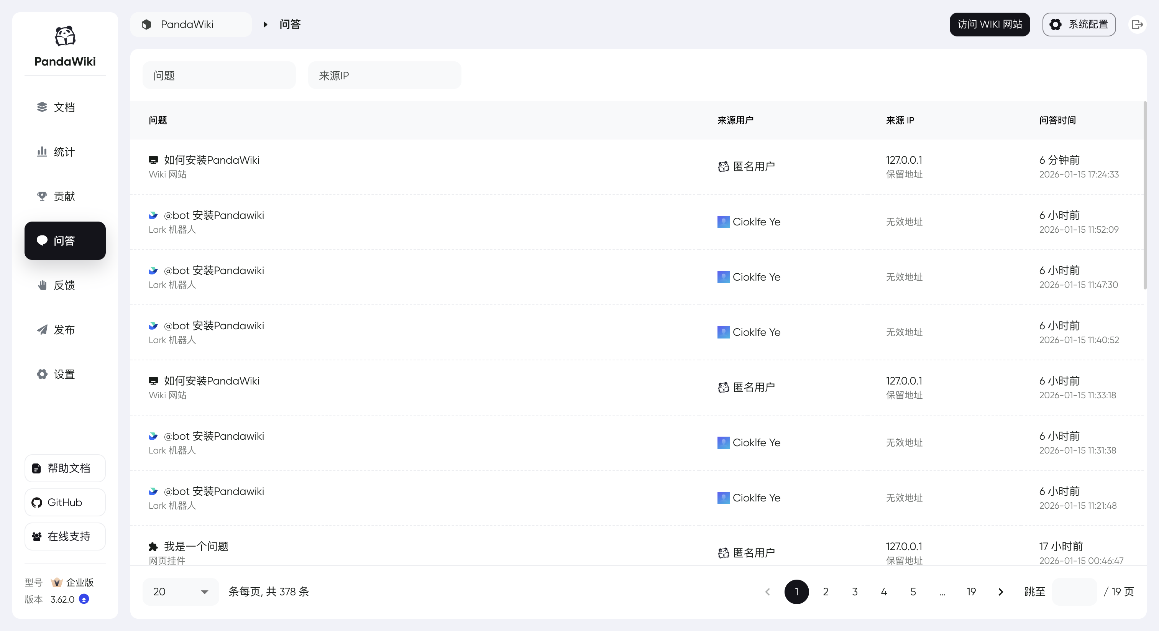The height and width of the screenshot is (631, 1159).
Task: Click the logout icon in top right corner
Action: (x=1138, y=24)
